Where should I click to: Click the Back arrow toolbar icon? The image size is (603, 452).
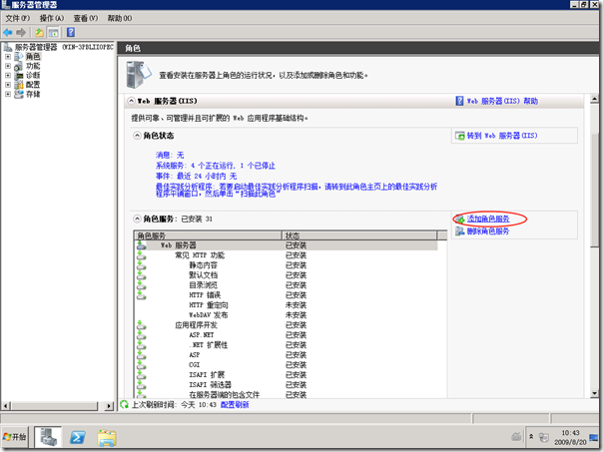click(8, 32)
